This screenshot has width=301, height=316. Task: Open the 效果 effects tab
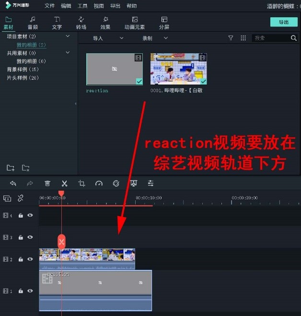click(x=105, y=23)
